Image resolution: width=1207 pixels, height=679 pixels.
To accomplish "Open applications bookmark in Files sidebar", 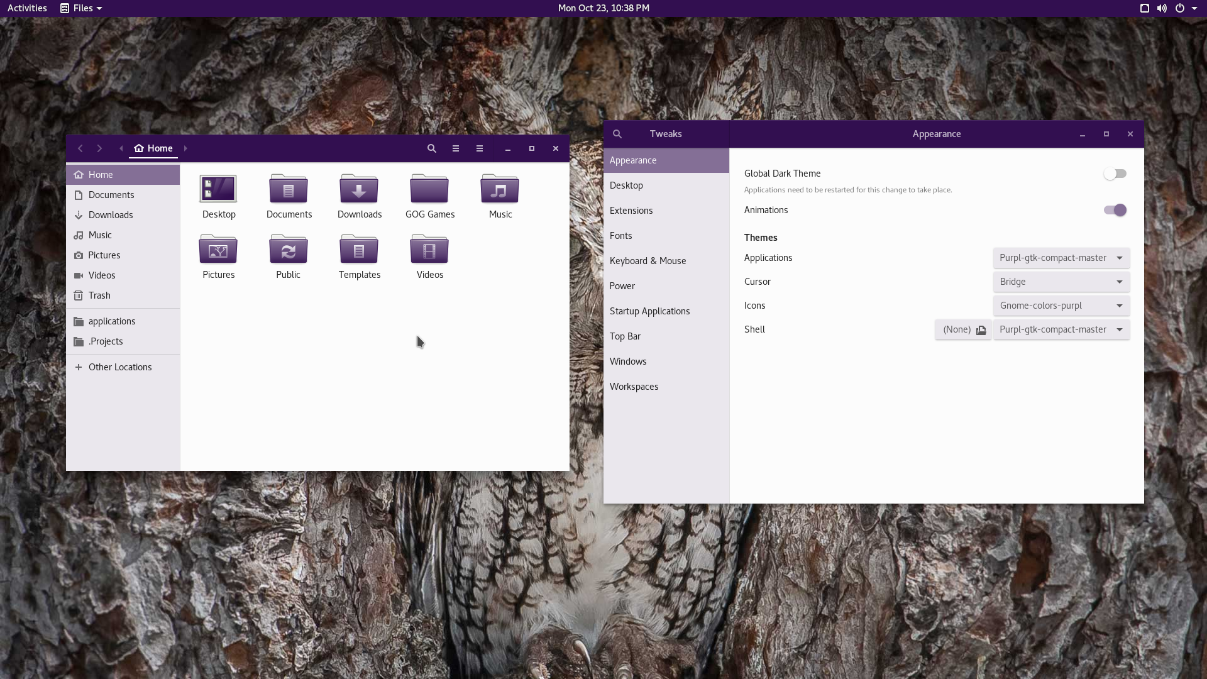I will click(123, 321).
